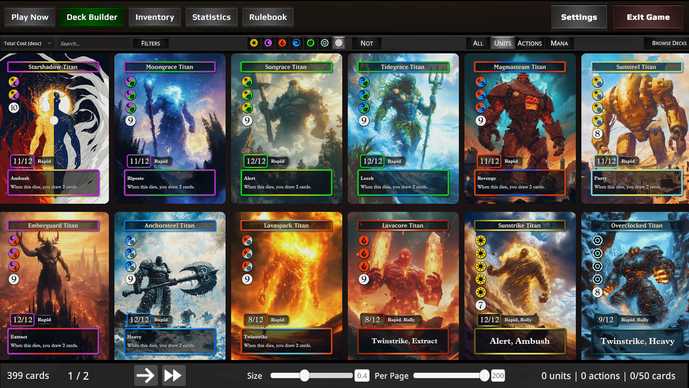Click the card search input field
This screenshot has height=388, width=689.
[93, 43]
